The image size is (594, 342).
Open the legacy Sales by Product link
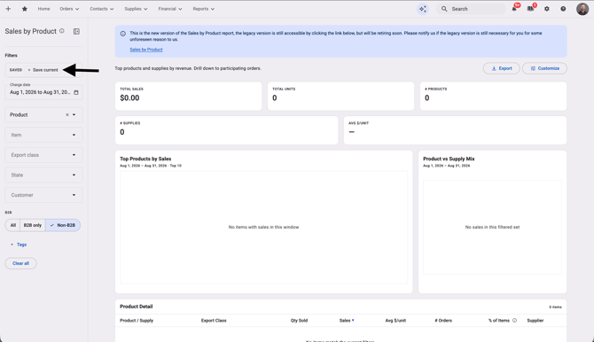[146, 50]
